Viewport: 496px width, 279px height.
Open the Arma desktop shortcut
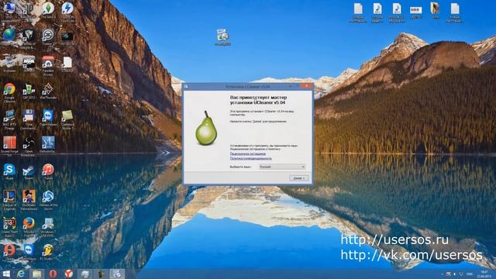click(x=29, y=64)
